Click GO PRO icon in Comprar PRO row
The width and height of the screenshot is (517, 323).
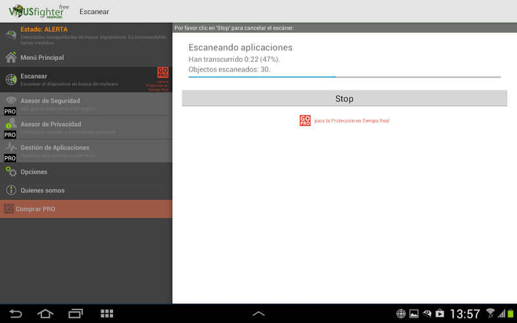(8, 209)
